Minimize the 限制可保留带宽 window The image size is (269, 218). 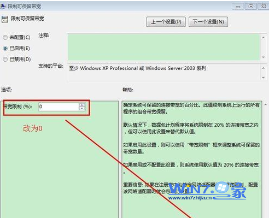coord(238,7)
